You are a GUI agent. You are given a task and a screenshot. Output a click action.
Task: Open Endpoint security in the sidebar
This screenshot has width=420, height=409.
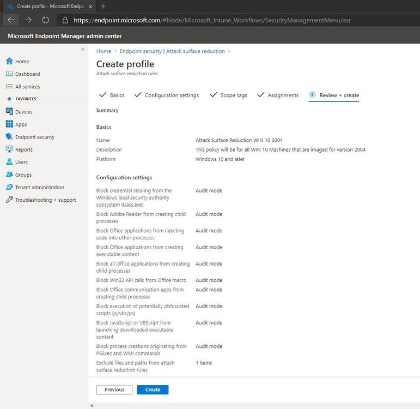pyautogui.click(x=35, y=137)
